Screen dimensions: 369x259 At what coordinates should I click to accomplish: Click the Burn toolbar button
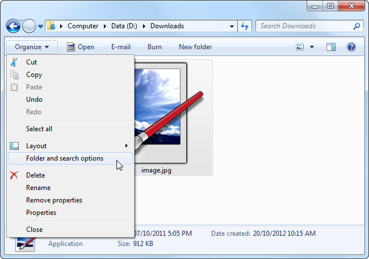155,47
